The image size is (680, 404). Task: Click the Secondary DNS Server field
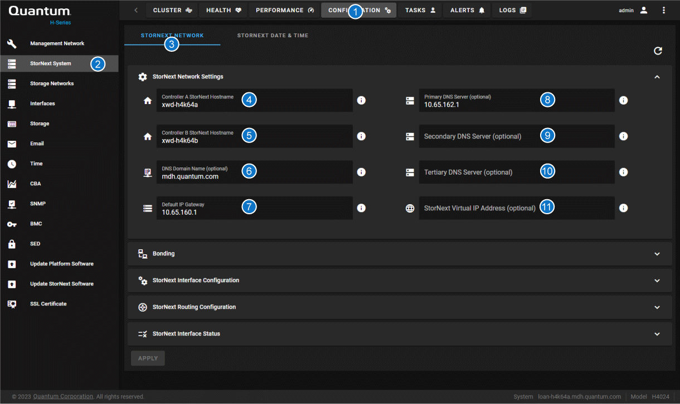coord(517,136)
